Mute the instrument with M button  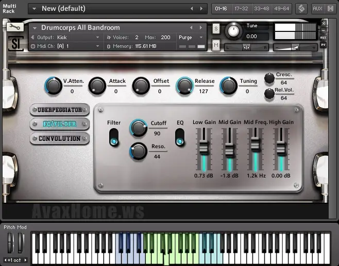(216, 45)
